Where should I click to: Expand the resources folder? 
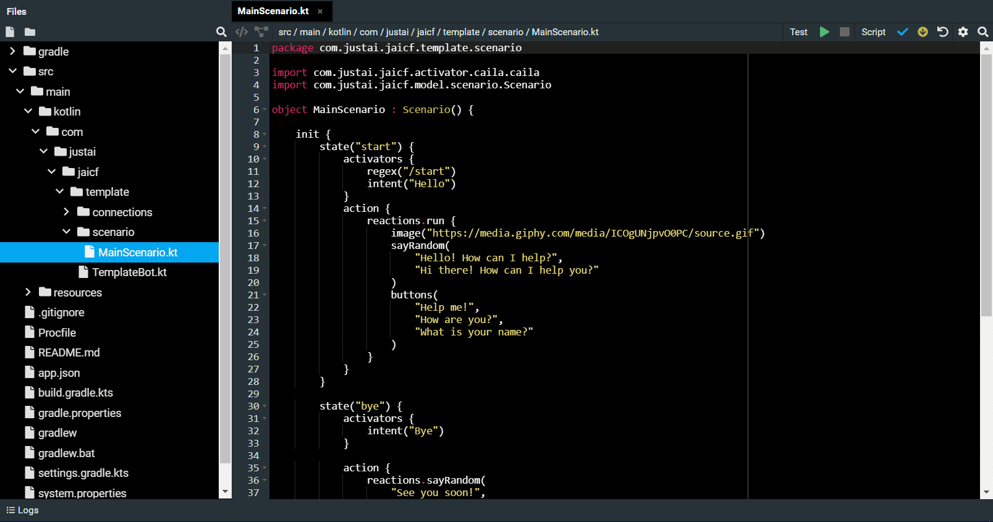28,292
